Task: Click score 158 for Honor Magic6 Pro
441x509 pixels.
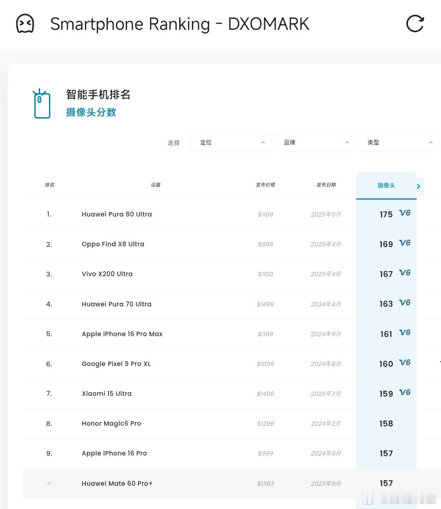Action: click(386, 424)
